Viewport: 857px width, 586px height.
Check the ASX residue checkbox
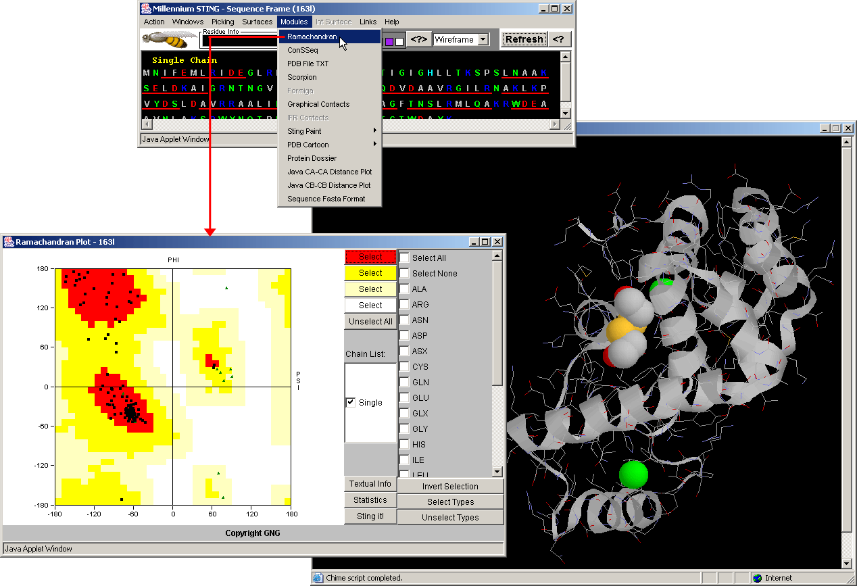[x=404, y=351]
